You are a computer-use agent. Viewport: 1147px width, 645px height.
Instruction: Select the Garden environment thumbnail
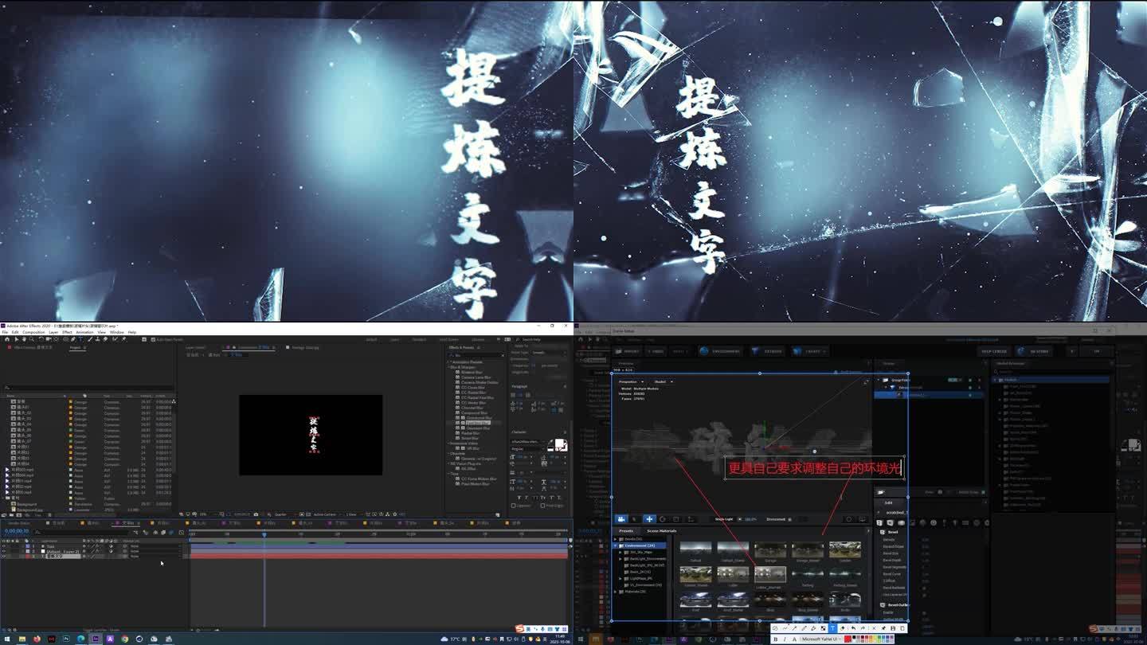(845, 549)
